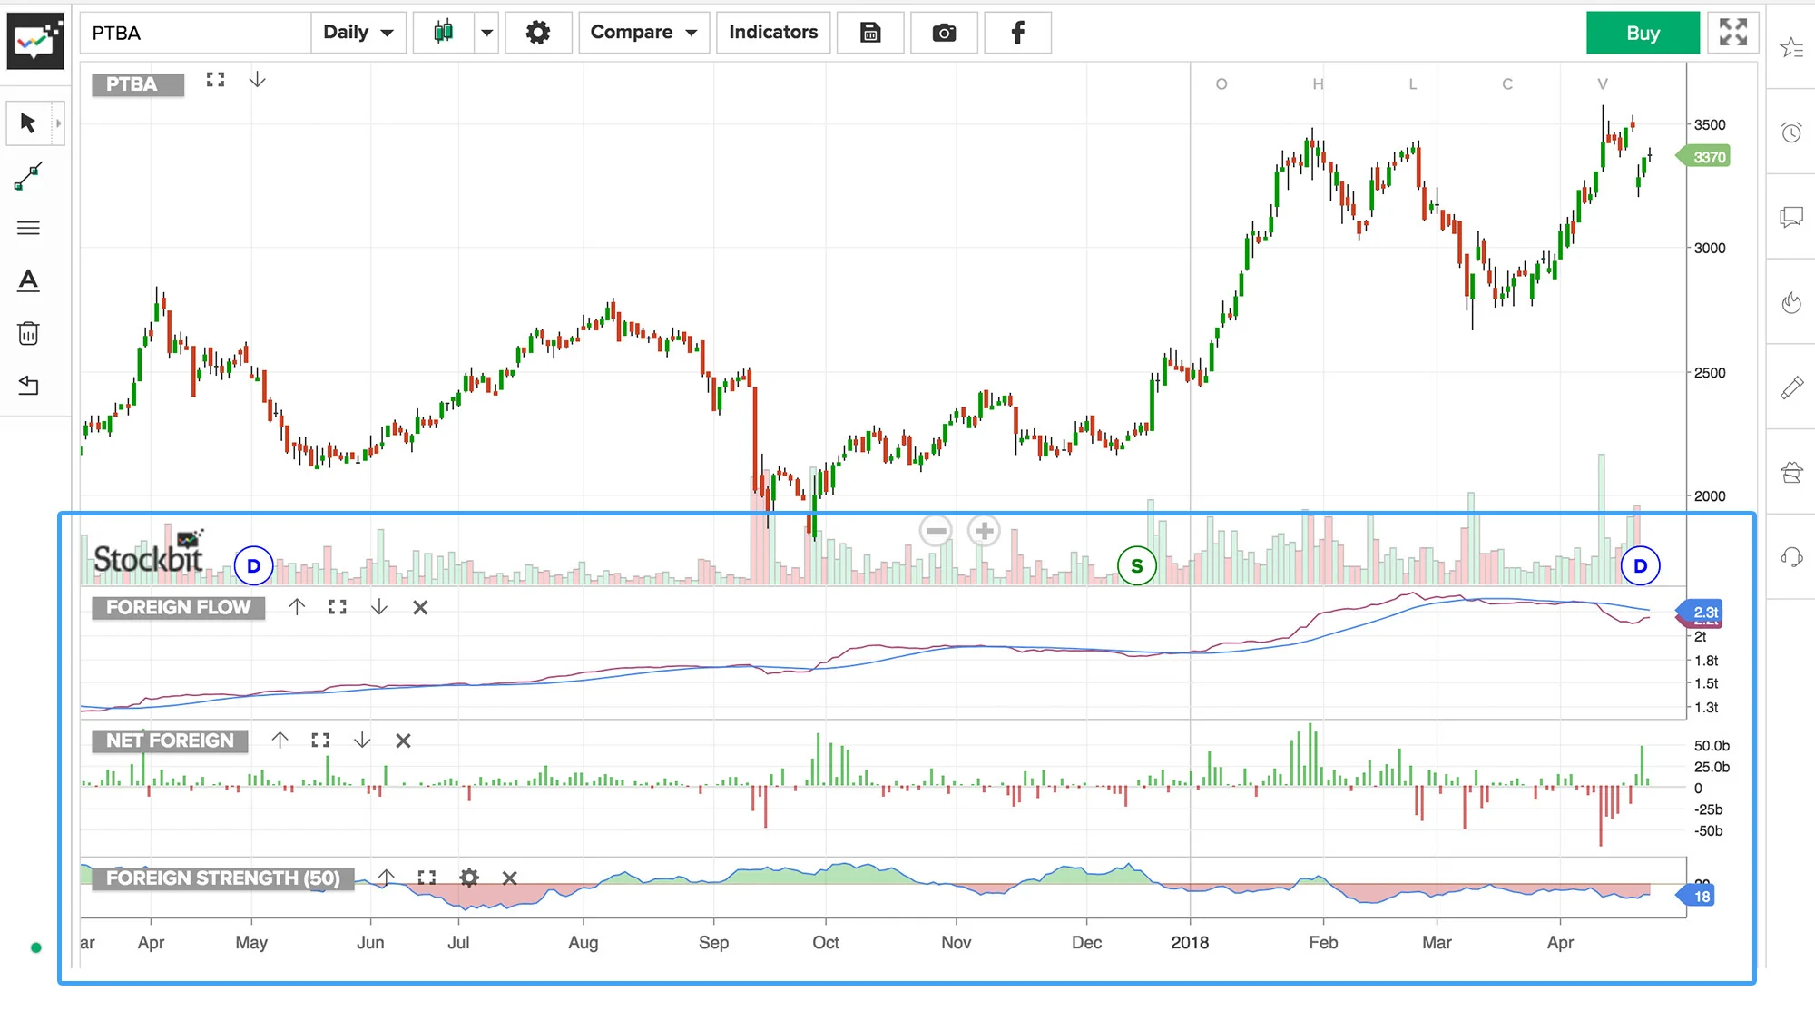Save chart layout with floppy disk icon
The height and width of the screenshot is (1030, 1815).
point(869,33)
